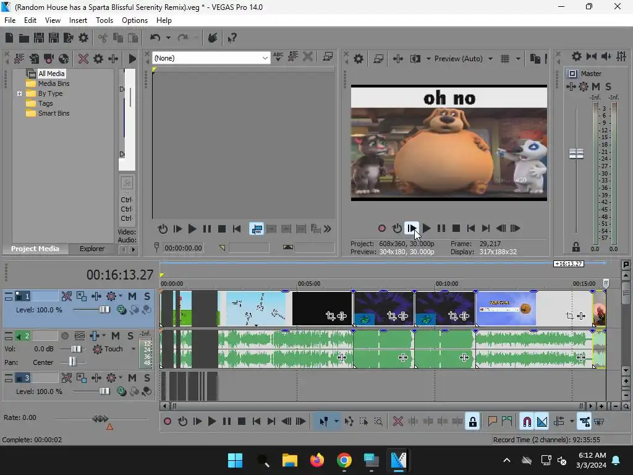Remove selected media with red X icon

tap(83, 59)
